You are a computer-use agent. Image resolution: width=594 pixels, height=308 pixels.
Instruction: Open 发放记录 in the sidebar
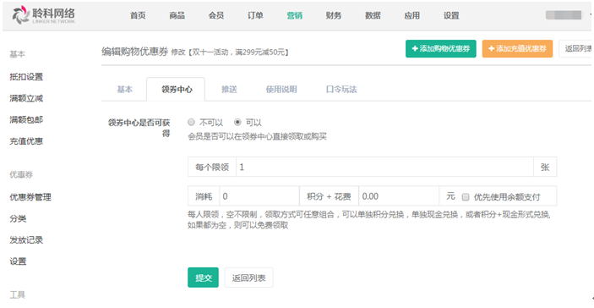pyautogui.click(x=26, y=240)
